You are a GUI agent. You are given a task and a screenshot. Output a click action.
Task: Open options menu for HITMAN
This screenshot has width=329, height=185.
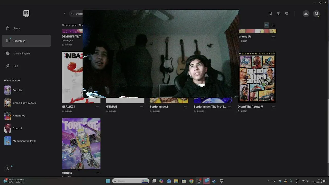click(x=142, y=107)
